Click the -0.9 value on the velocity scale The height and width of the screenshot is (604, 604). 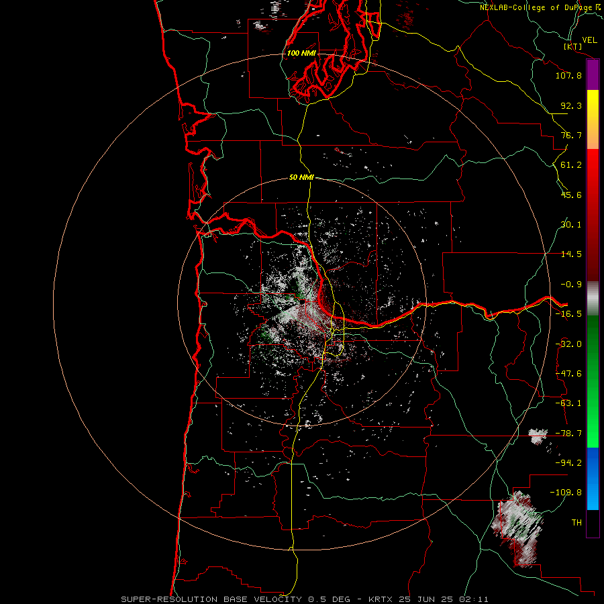(x=571, y=285)
